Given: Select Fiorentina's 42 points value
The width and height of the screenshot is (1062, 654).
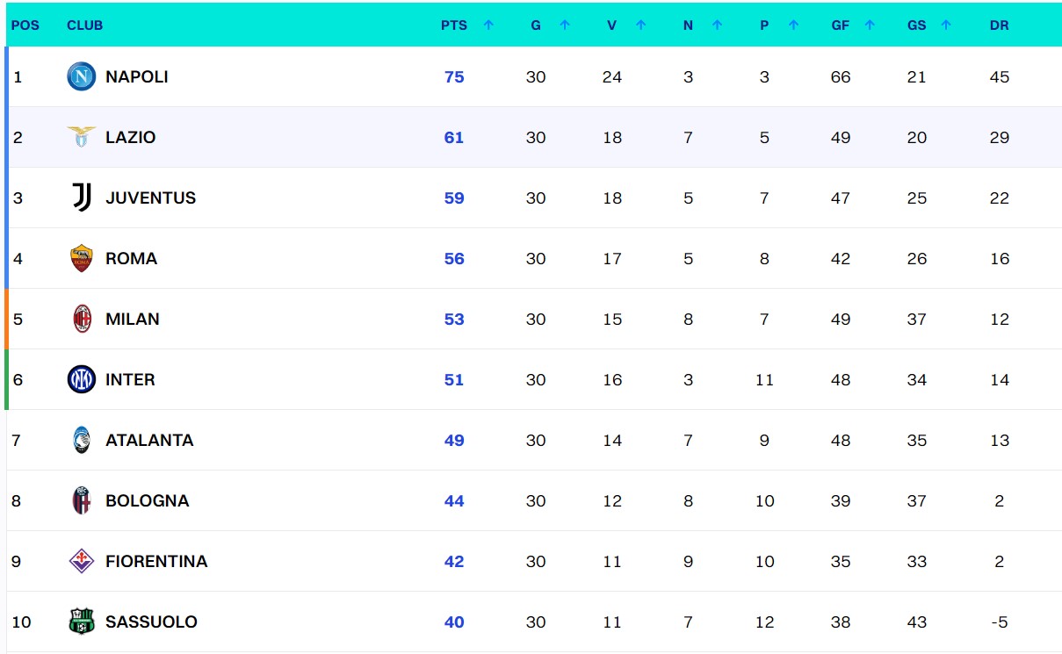Looking at the screenshot, I should pyautogui.click(x=454, y=561).
